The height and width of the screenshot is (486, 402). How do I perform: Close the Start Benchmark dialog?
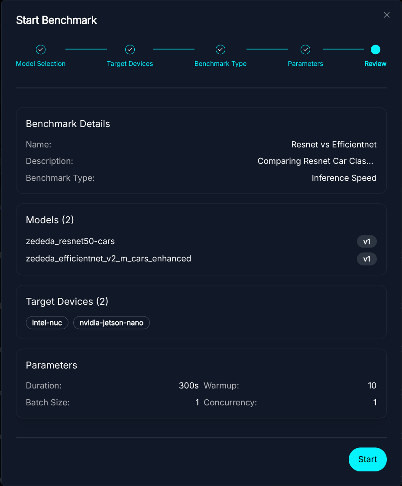387,15
